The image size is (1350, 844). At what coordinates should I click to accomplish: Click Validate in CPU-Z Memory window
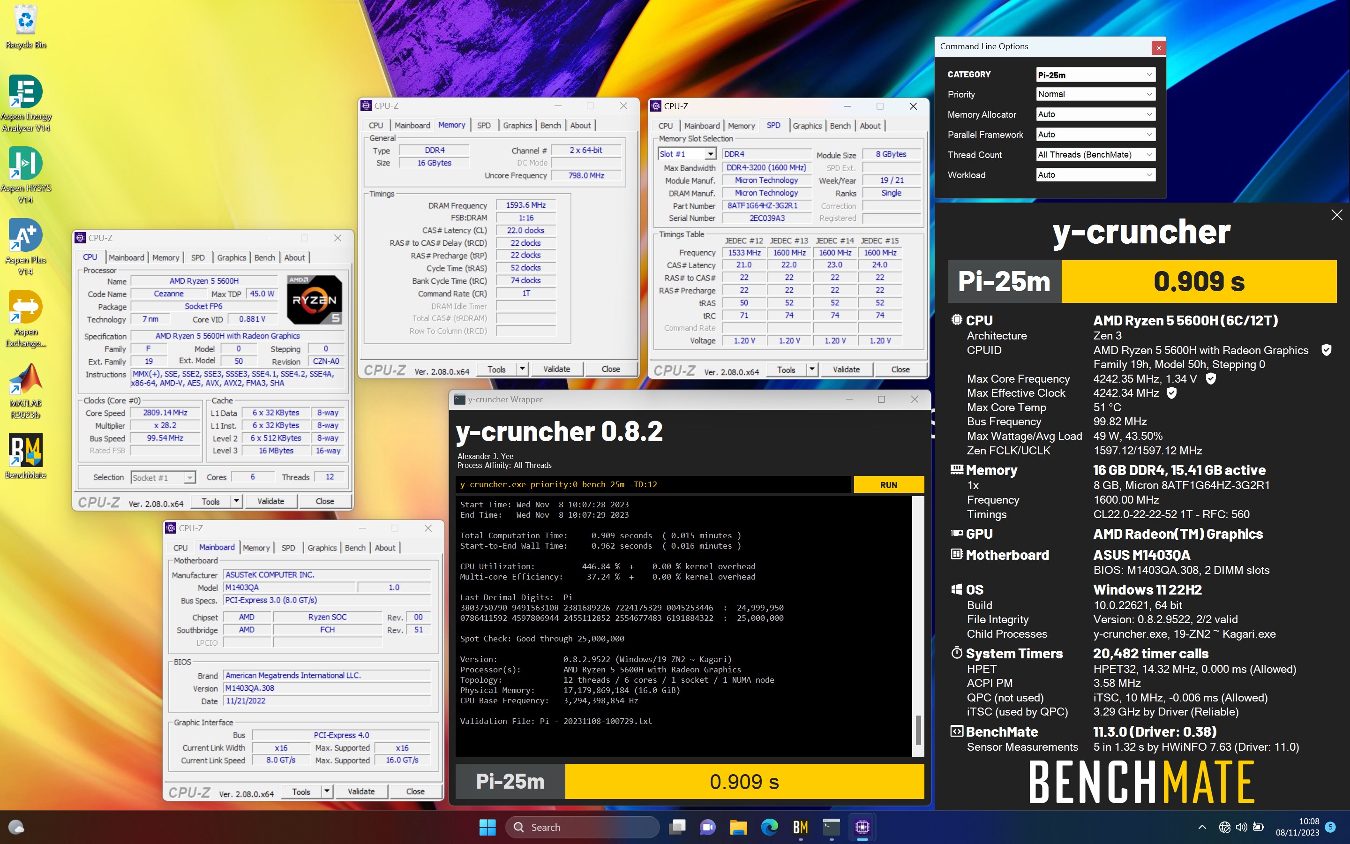click(x=556, y=369)
